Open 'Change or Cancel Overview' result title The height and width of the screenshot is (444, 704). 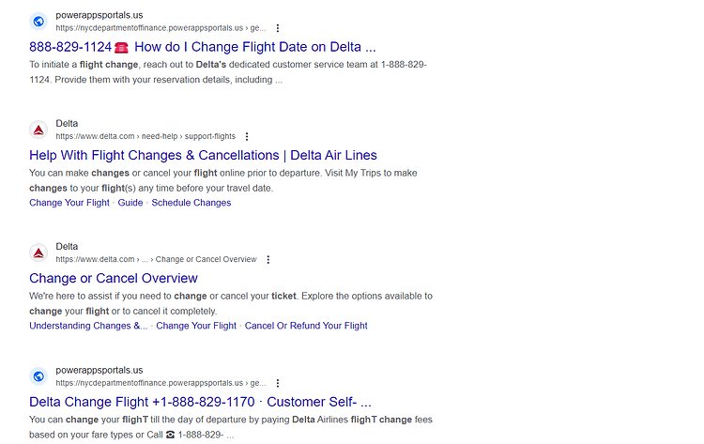coord(114,279)
